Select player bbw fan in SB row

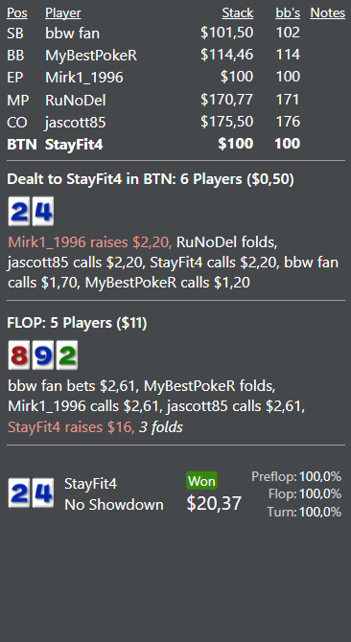click(x=73, y=33)
